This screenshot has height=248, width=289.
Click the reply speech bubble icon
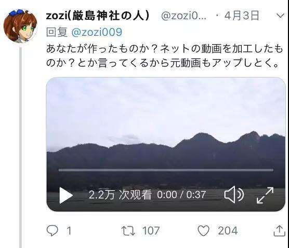tap(52, 231)
